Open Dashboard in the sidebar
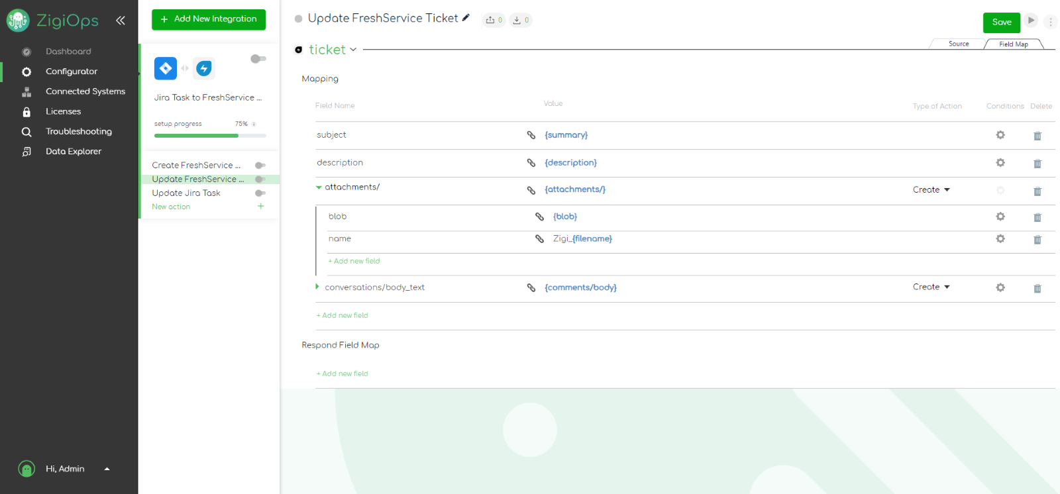Image resolution: width=1060 pixels, height=494 pixels. [68, 52]
